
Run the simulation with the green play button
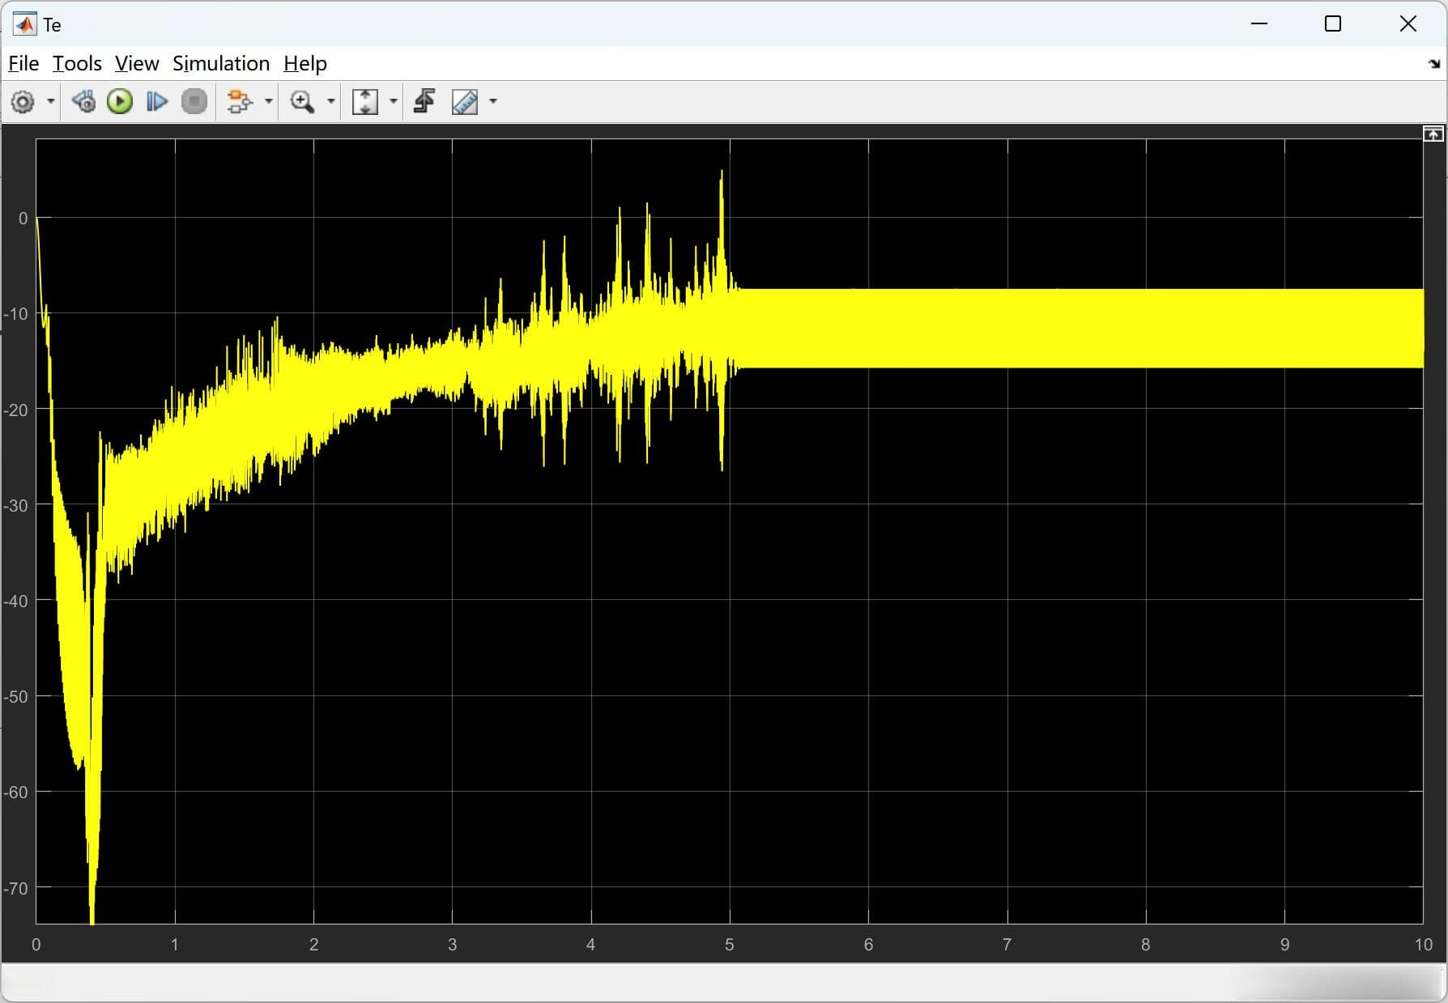pyautogui.click(x=120, y=102)
